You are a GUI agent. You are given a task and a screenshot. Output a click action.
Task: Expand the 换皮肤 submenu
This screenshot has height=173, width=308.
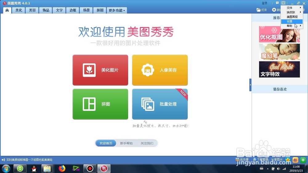(x=292, y=12)
